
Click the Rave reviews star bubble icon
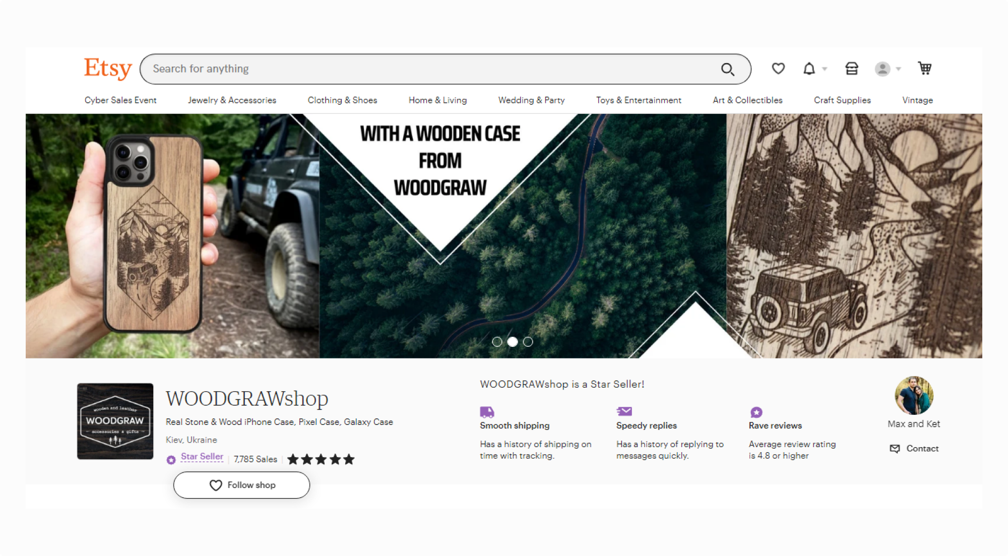757,412
